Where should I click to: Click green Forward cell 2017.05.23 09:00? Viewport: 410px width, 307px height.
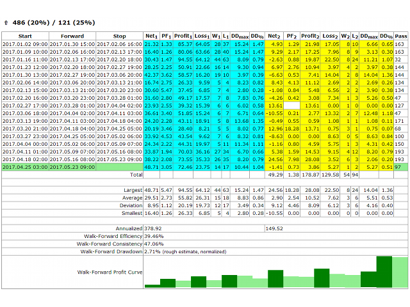click(72, 167)
